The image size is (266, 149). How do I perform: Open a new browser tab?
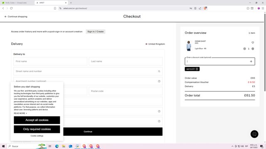pyautogui.click(x=71, y=3)
